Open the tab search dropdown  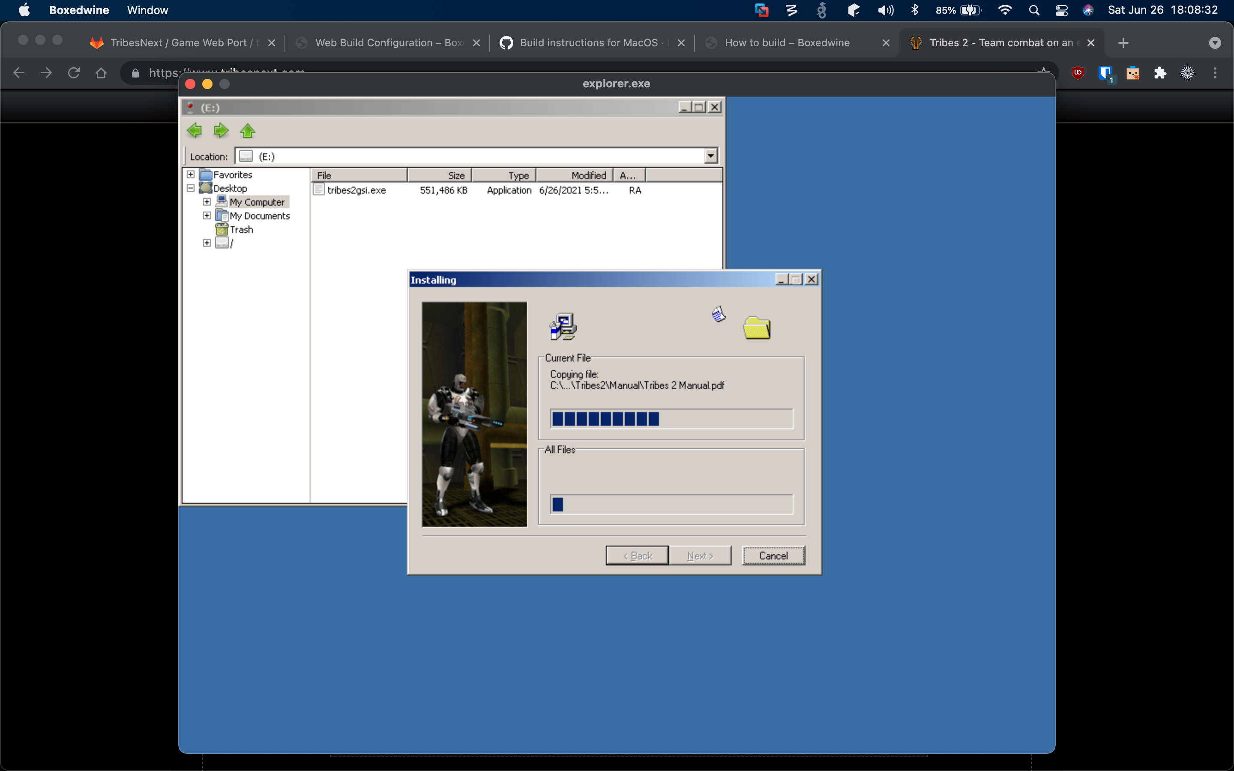(x=1215, y=43)
